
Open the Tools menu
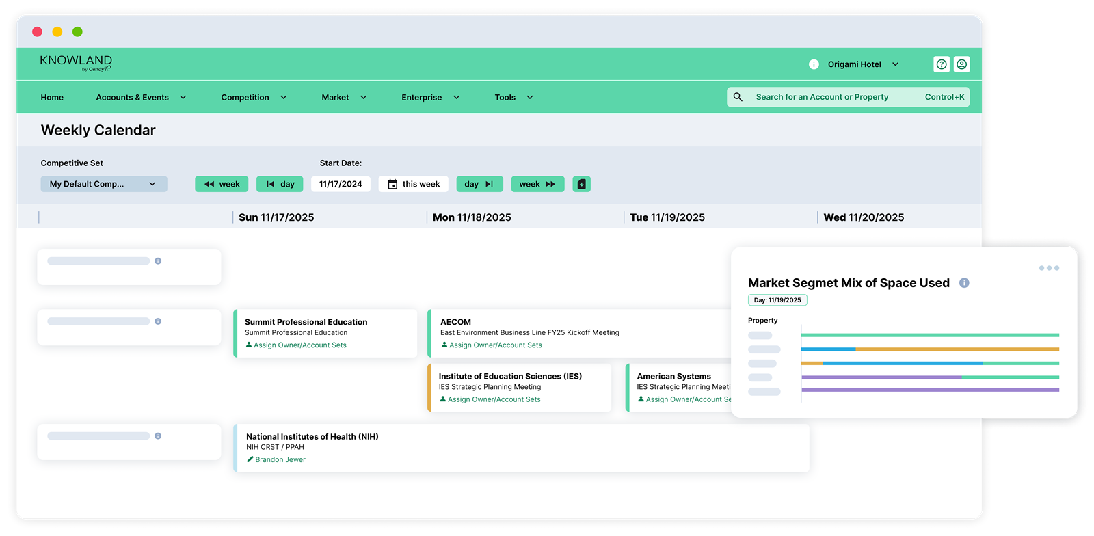(513, 97)
